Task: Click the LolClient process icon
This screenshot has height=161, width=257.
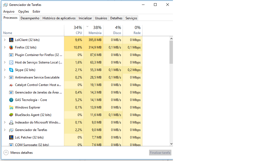Action: point(11,40)
